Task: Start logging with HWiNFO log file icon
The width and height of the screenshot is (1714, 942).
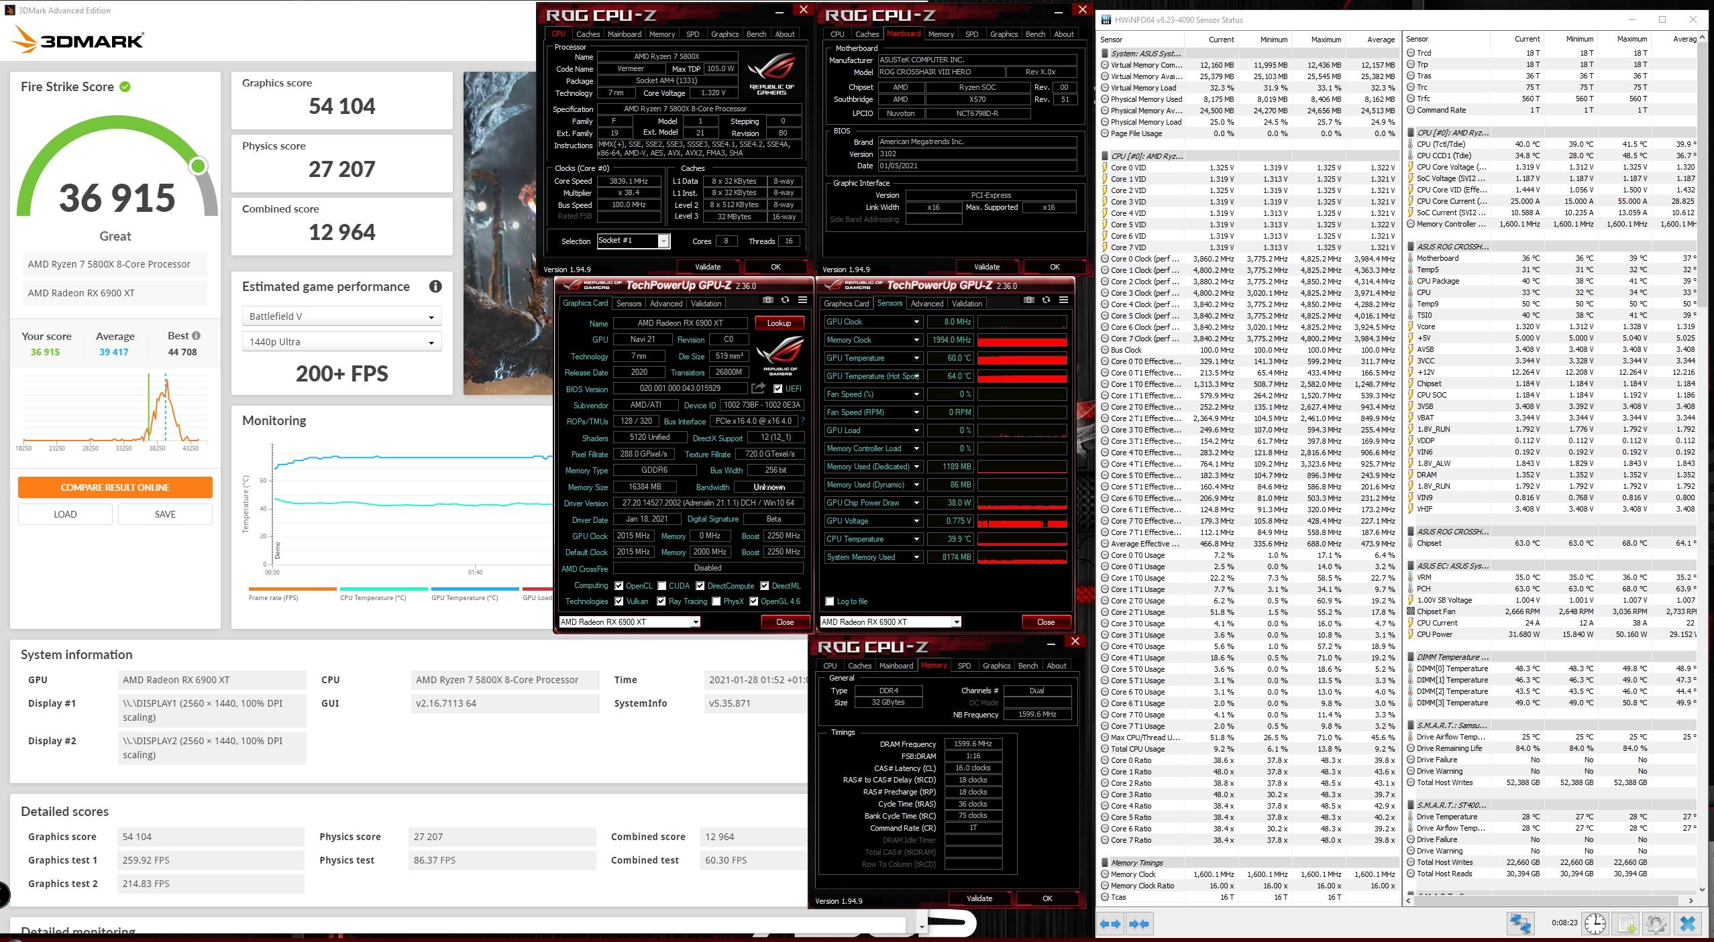Action: pos(1627,923)
